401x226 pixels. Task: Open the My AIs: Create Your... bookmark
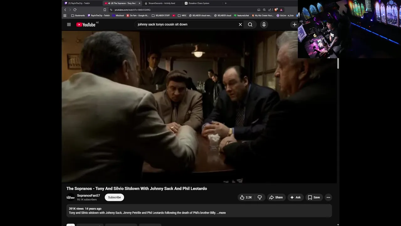(x=262, y=15)
